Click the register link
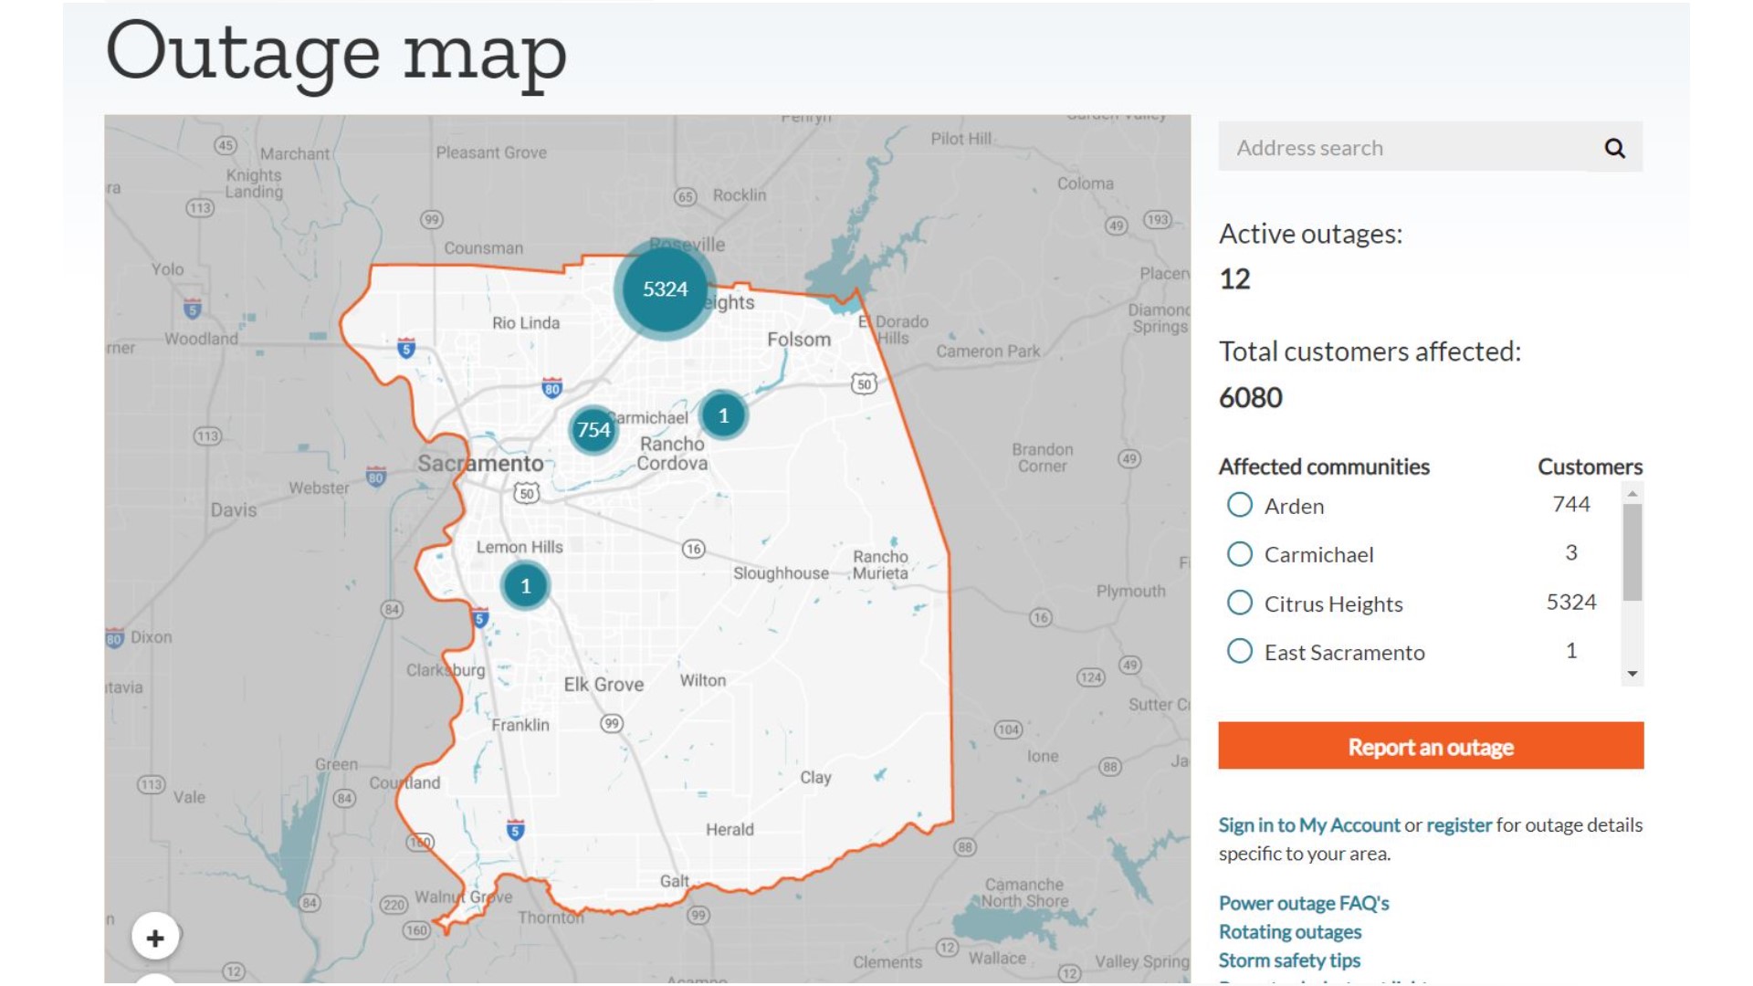 [x=1458, y=825]
